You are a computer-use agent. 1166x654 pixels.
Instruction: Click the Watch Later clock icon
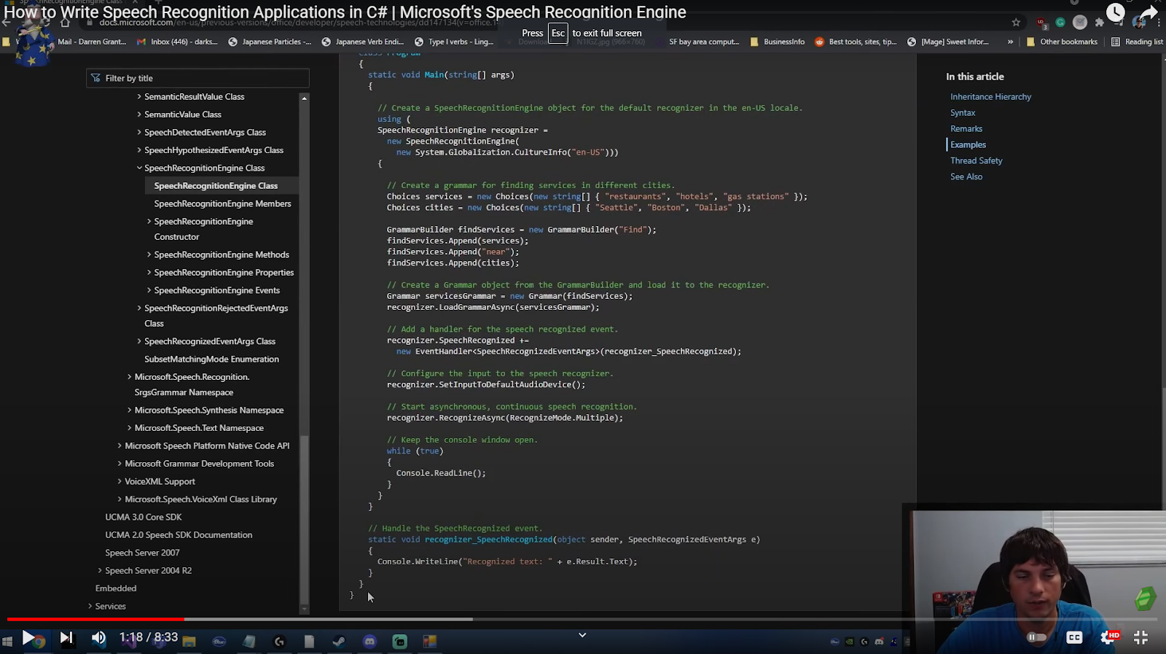point(1116,12)
